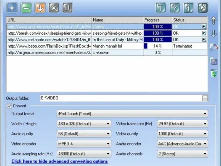Click the green recycle bin icon

pyautogui.click(x=214, y=73)
